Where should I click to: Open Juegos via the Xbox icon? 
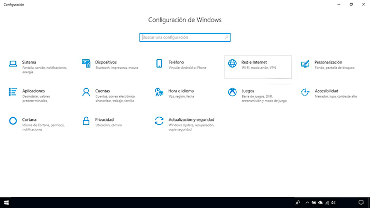pos(233,92)
